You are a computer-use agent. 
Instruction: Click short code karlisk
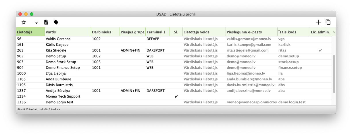click(284, 45)
